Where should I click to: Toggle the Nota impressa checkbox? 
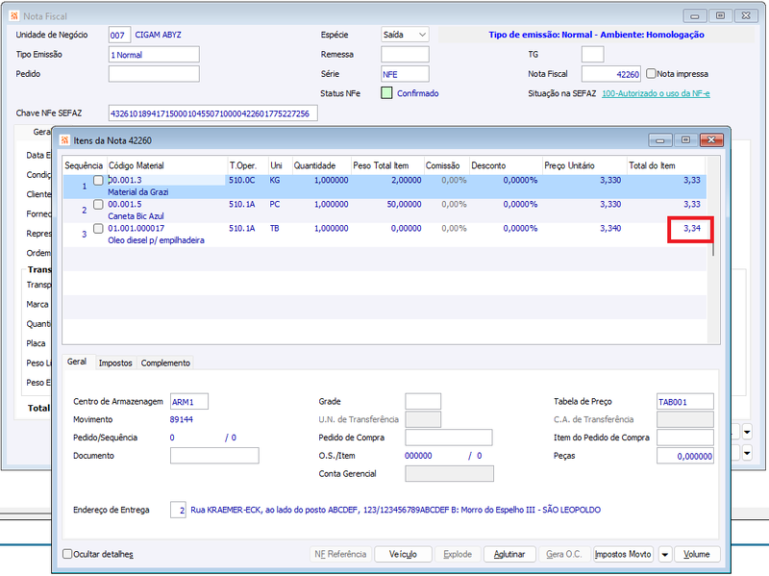pyautogui.click(x=651, y=74)
